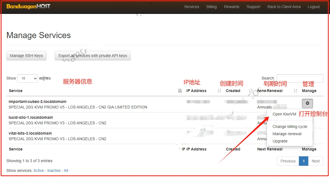Screen dimensions: 330x178
Task: Click Export all services with private API keys
Action: coord(93,56)
